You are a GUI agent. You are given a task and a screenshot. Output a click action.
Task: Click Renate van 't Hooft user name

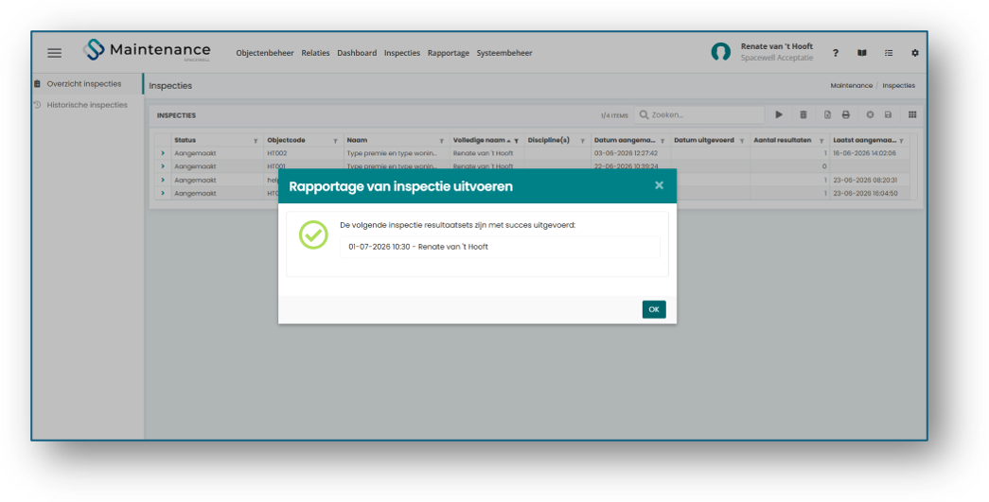click(776, 46)
